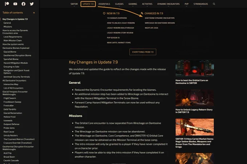Open Wreckage on Dantooine Mission link
This screenshot has width=247, height=164.
click(x=160, y=23)
